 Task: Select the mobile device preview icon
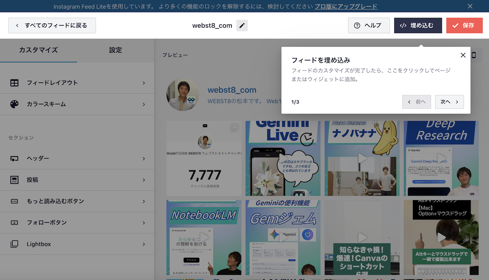click(x=474, y=55)
